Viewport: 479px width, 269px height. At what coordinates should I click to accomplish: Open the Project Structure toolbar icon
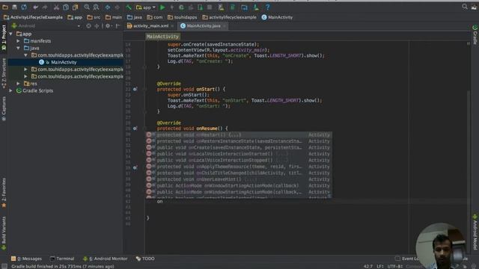point(245,7)
